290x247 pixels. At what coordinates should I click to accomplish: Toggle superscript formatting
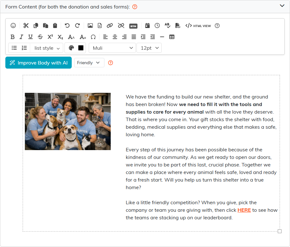coord(50,36)
